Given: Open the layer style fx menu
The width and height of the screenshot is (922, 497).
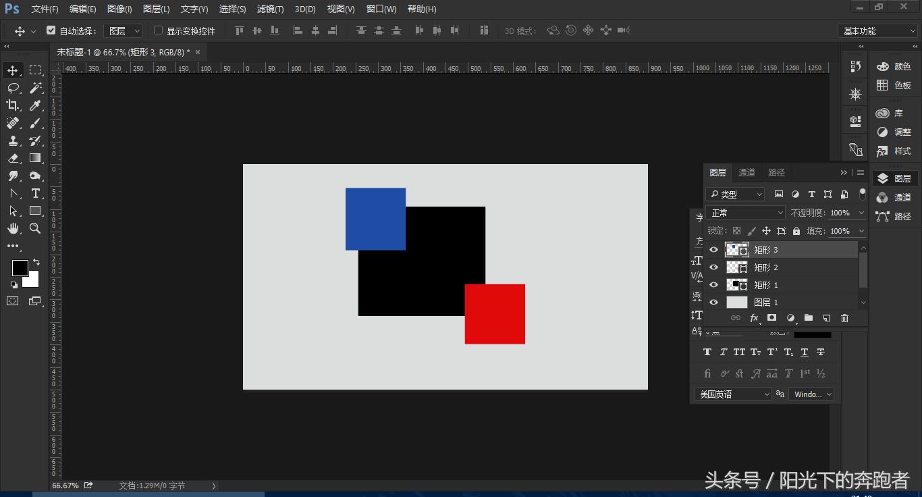Looking at the screenshot, I should 754,318.
